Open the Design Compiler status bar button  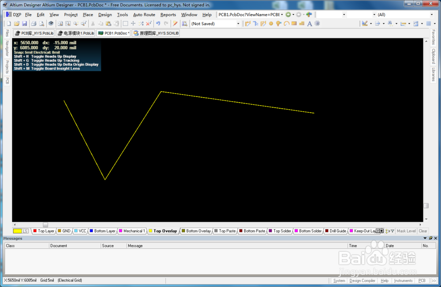click(362, 280)
